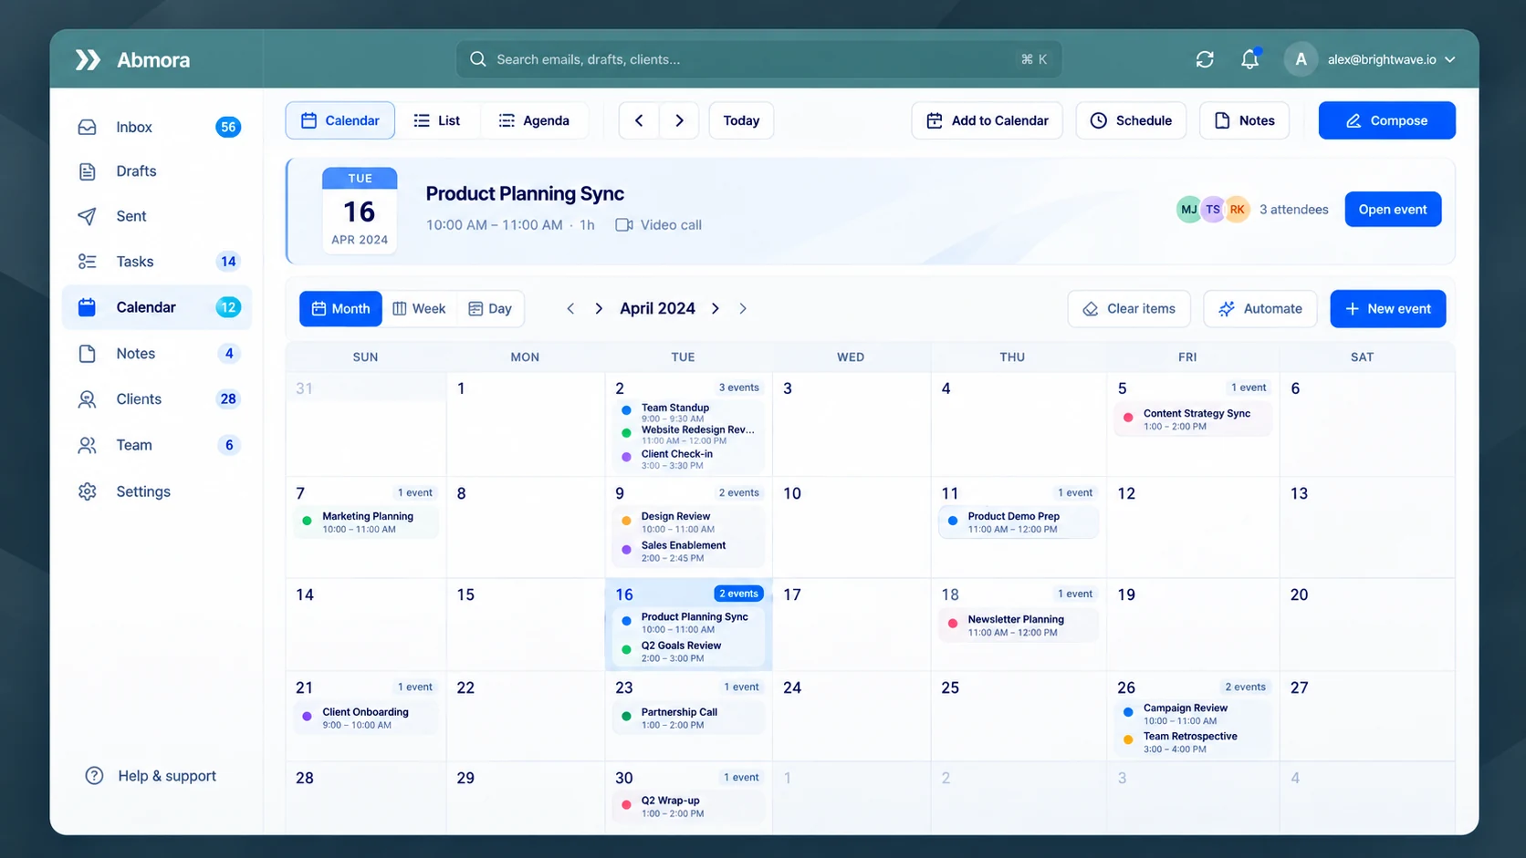Viewport: 1526px width, 858px height.
Task: Open the notifications bell
Action: pyautogui.click(x=1249, y=59)
